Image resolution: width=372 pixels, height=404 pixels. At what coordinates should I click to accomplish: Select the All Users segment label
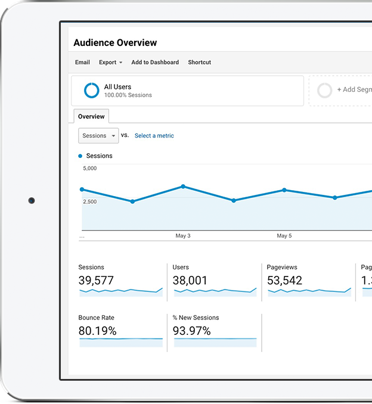pos(117,87)
